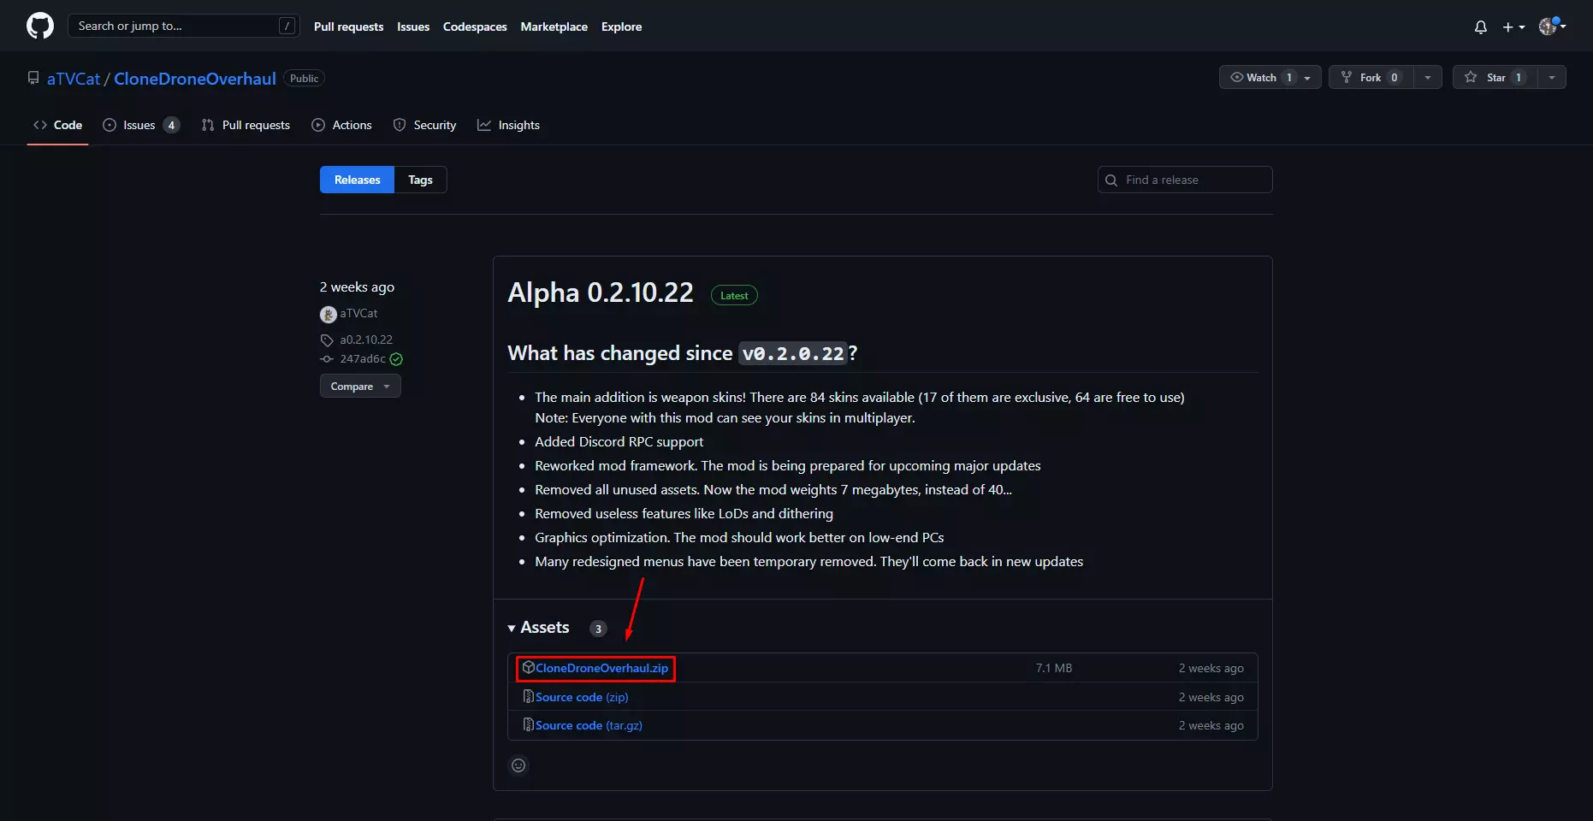
Task: Download Source code (tar.gz)
Action: (589, 725)
